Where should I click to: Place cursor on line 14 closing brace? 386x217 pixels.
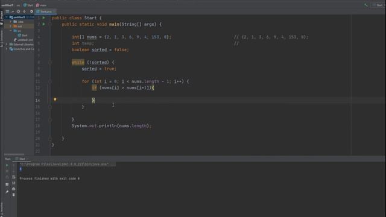[93, 100]
